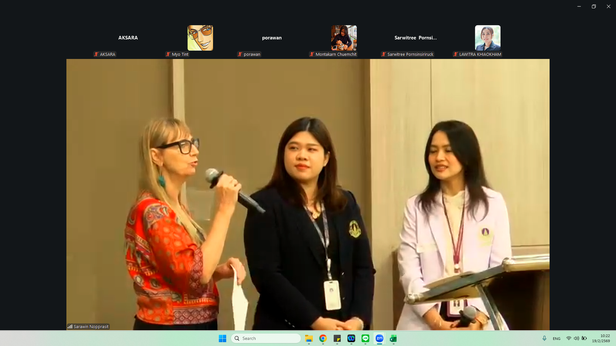Open Zoom from the taskbar
616x346 pixels.
[x=379, y=338]
